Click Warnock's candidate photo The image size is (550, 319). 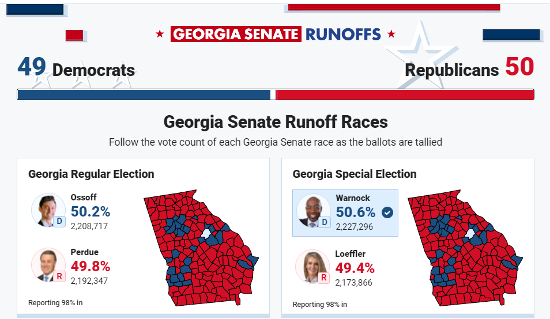tap(313, 210)
